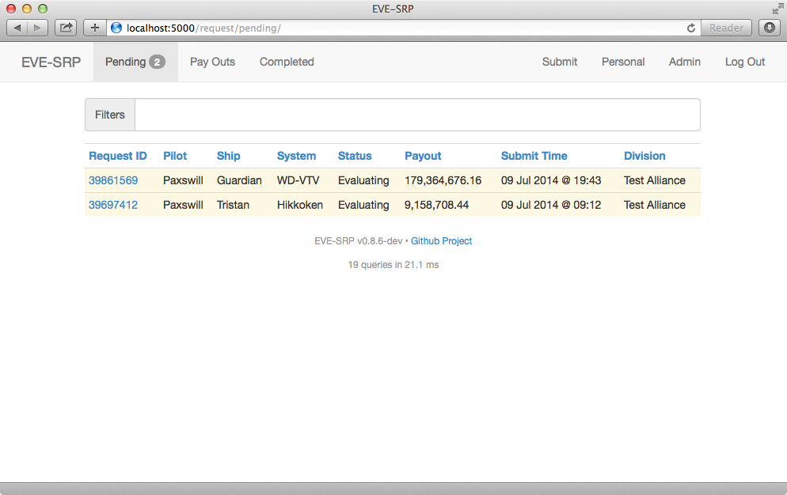Click the Filters label addon
This screenshot has height=495, width=787.
tap(110, 115)
